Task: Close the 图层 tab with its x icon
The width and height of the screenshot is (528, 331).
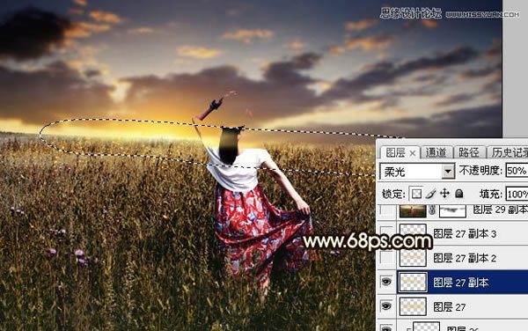Action: [413, 153]
